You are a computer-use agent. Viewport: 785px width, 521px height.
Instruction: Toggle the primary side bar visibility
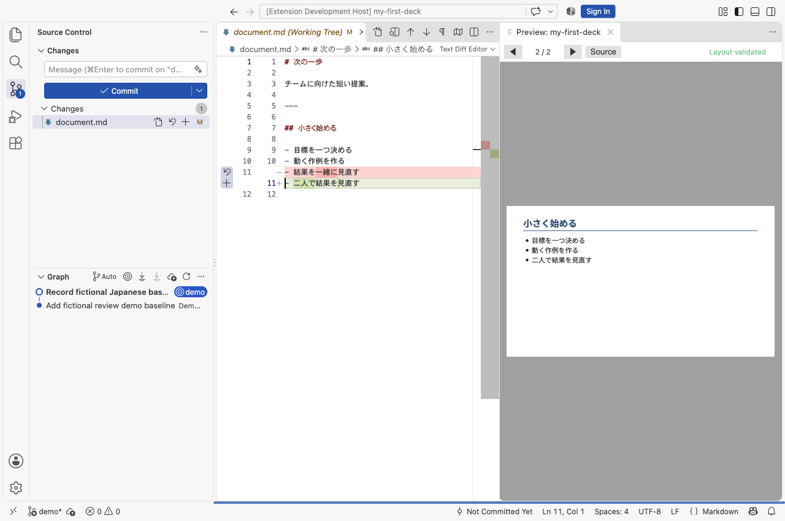(739, 12)
